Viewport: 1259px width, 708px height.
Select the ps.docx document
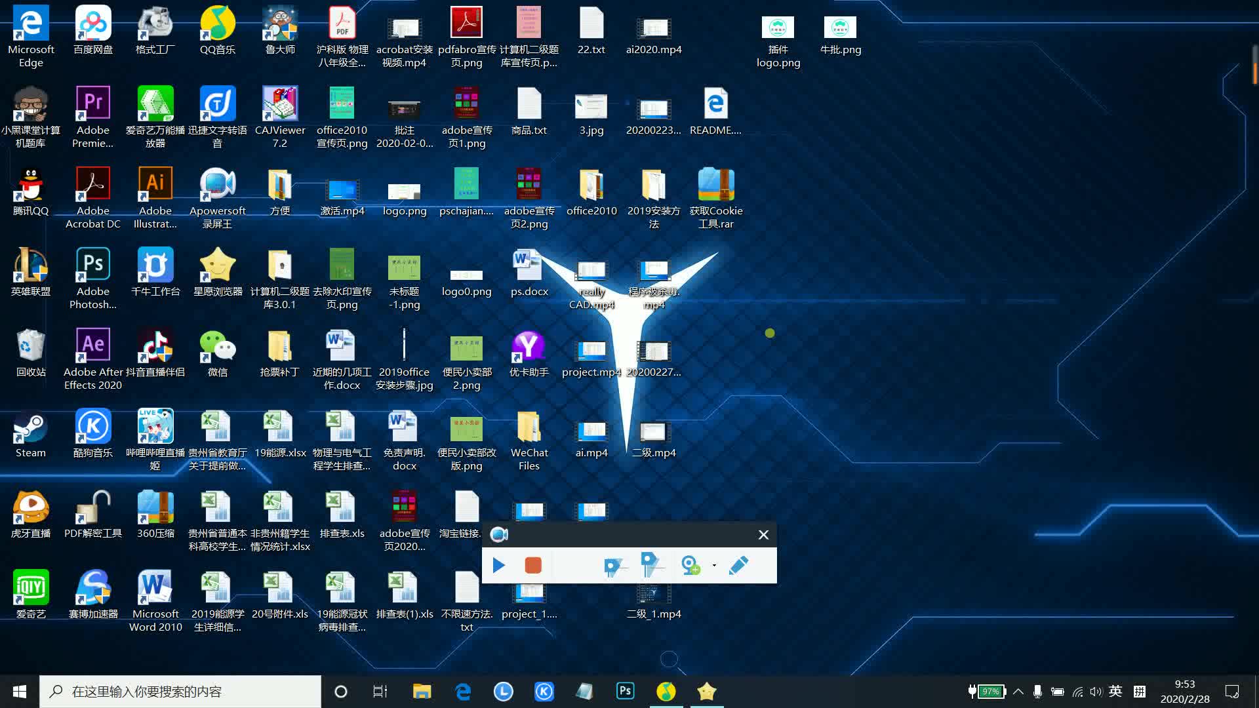point(529,272)
